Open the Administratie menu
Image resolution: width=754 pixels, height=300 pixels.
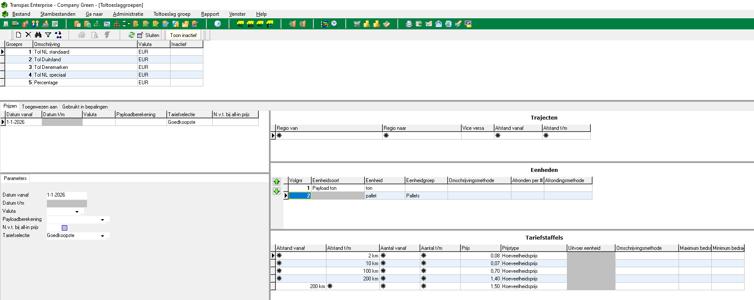128,14
